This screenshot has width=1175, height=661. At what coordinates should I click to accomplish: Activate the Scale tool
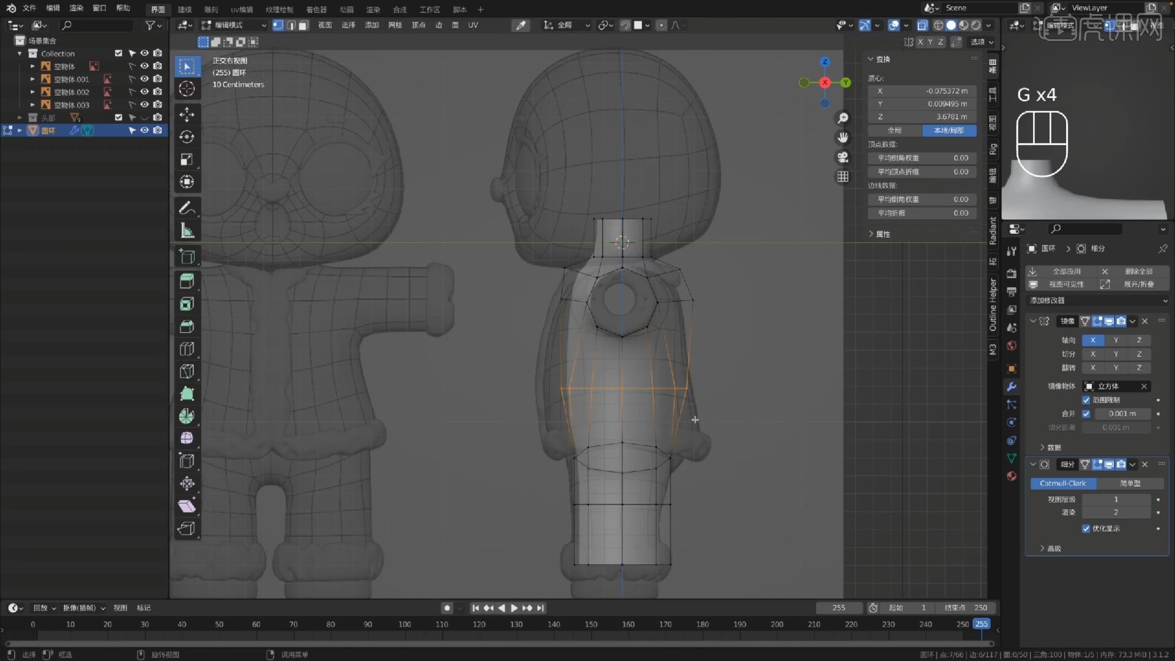(187, 160)
